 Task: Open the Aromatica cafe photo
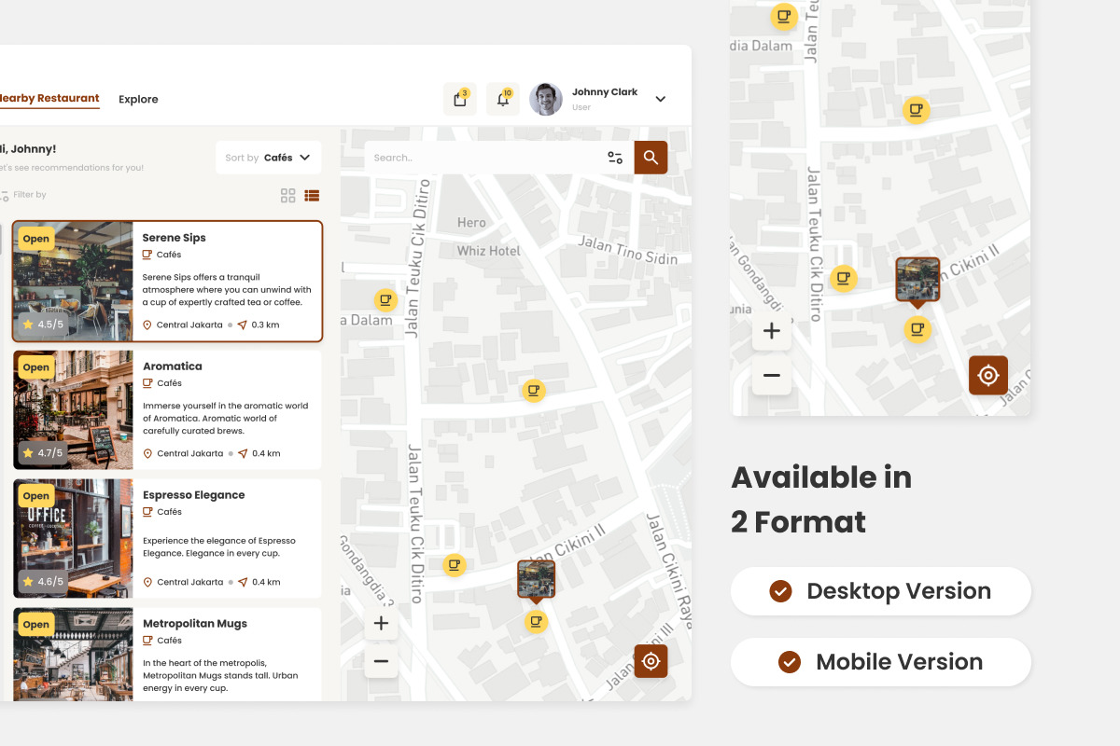pos(73,409)
